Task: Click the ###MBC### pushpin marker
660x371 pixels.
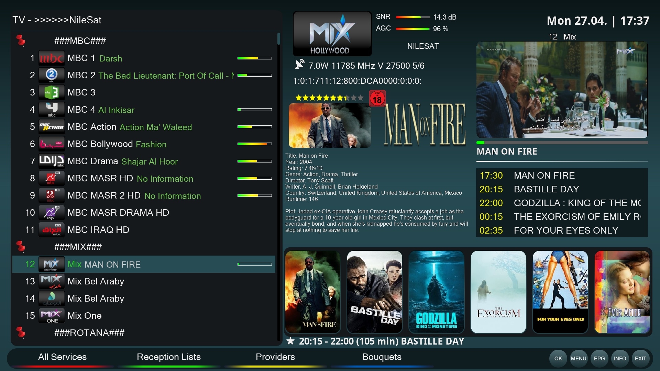Action: [21, 41]
